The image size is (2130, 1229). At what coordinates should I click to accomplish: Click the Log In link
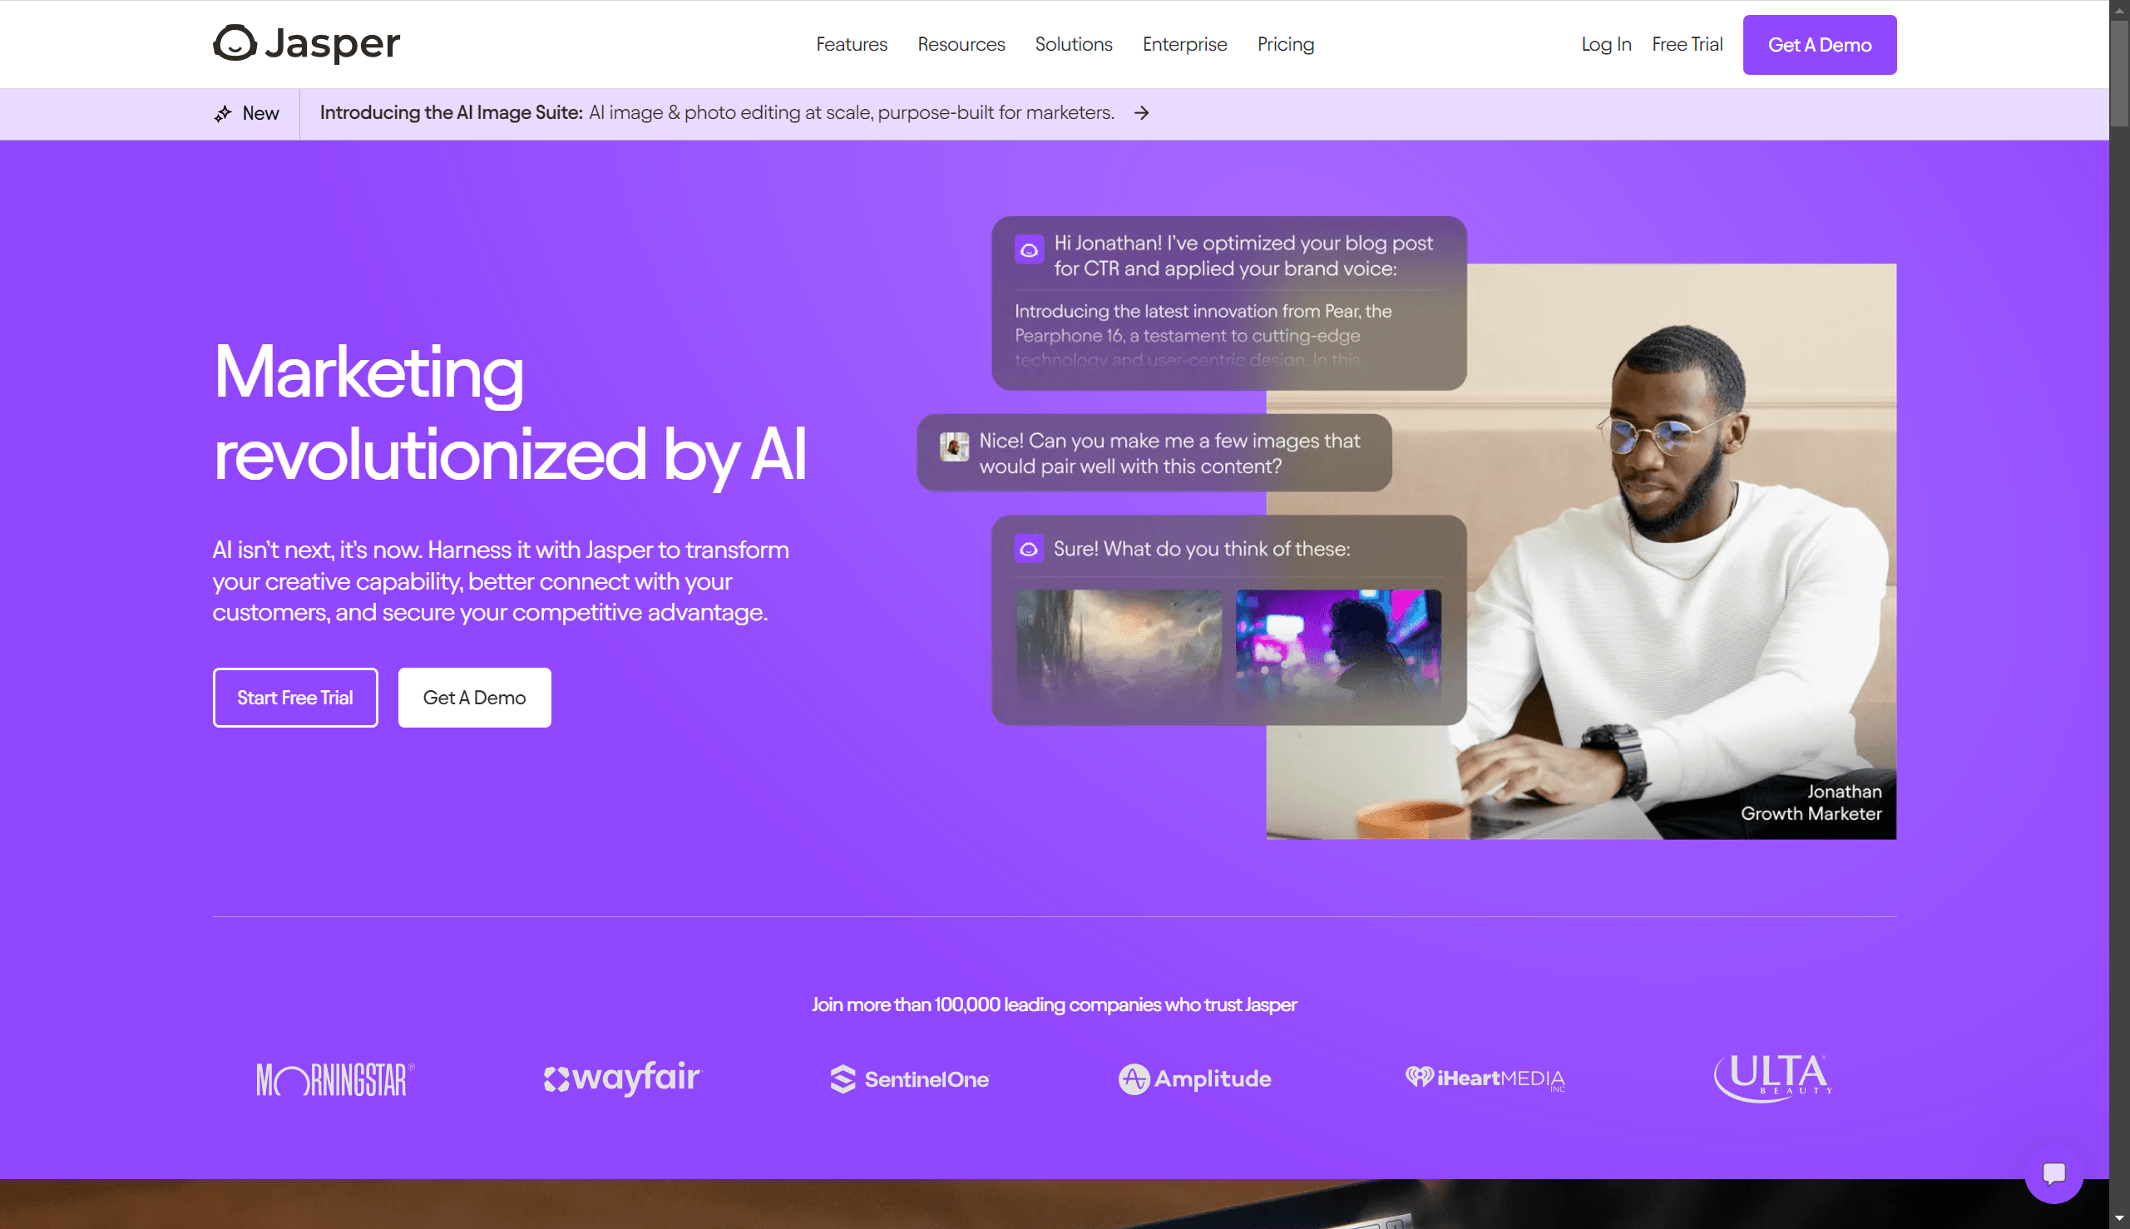pyautogui.click(x=1606, y=44)
